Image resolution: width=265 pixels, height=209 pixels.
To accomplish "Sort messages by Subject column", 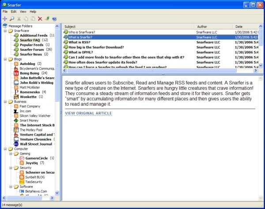I will (x=129, y=27).
